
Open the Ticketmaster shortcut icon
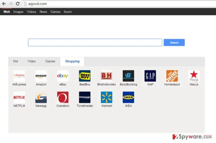(85, 97)
